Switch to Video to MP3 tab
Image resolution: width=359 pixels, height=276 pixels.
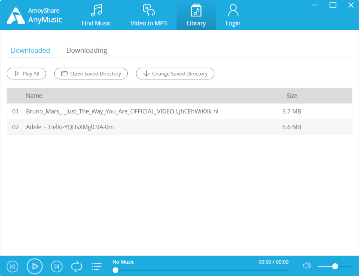(x=148, y=15)
